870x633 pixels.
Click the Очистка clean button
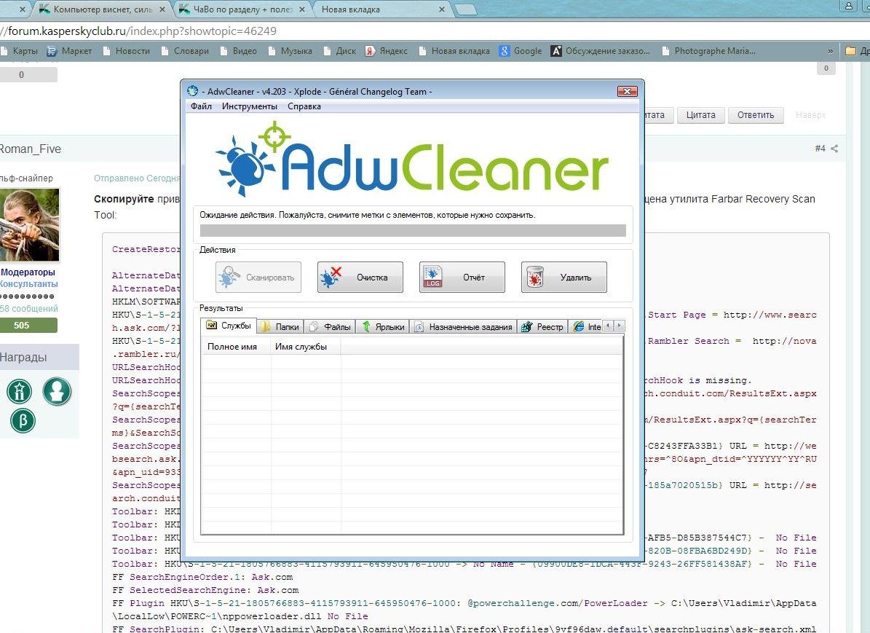point(360,277)
